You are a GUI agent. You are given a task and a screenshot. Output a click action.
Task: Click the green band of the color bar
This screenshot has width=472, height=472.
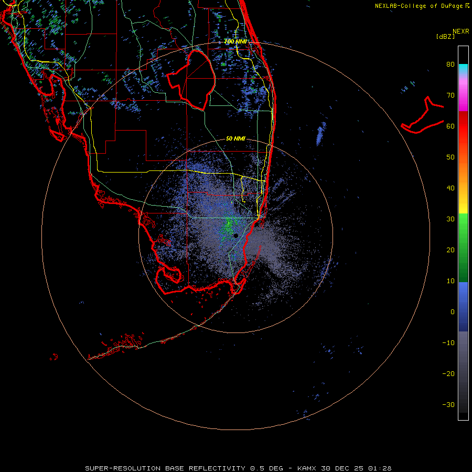463,248
